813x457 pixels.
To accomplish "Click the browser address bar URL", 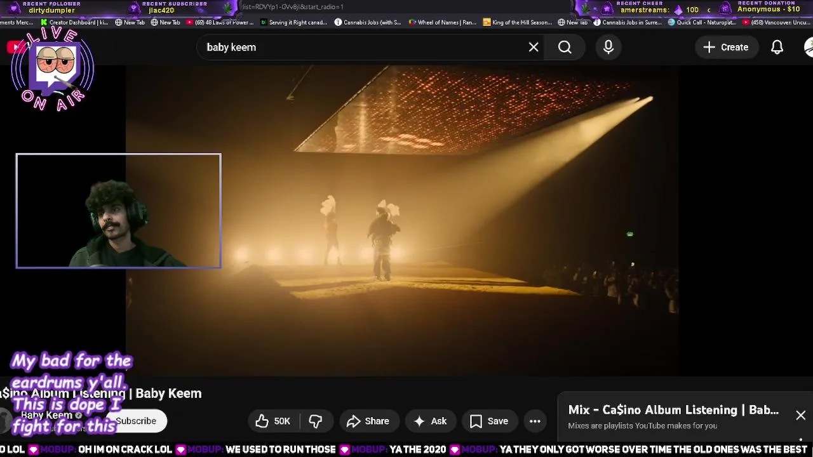I will pyautogui.click(x=292, y=7).
